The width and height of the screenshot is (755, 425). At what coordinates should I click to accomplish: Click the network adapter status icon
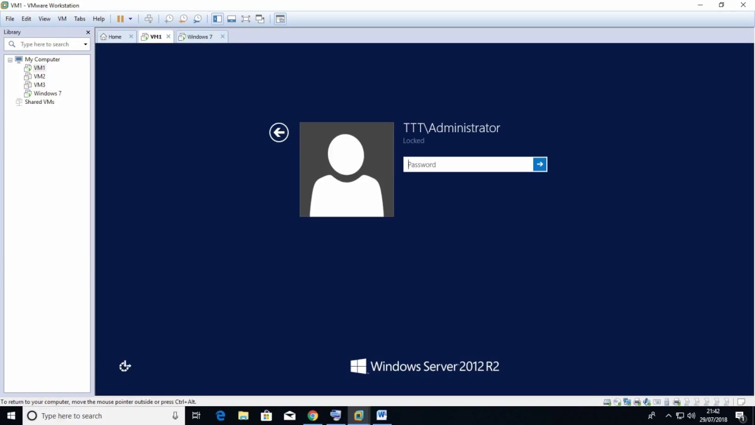pos(627,402)
